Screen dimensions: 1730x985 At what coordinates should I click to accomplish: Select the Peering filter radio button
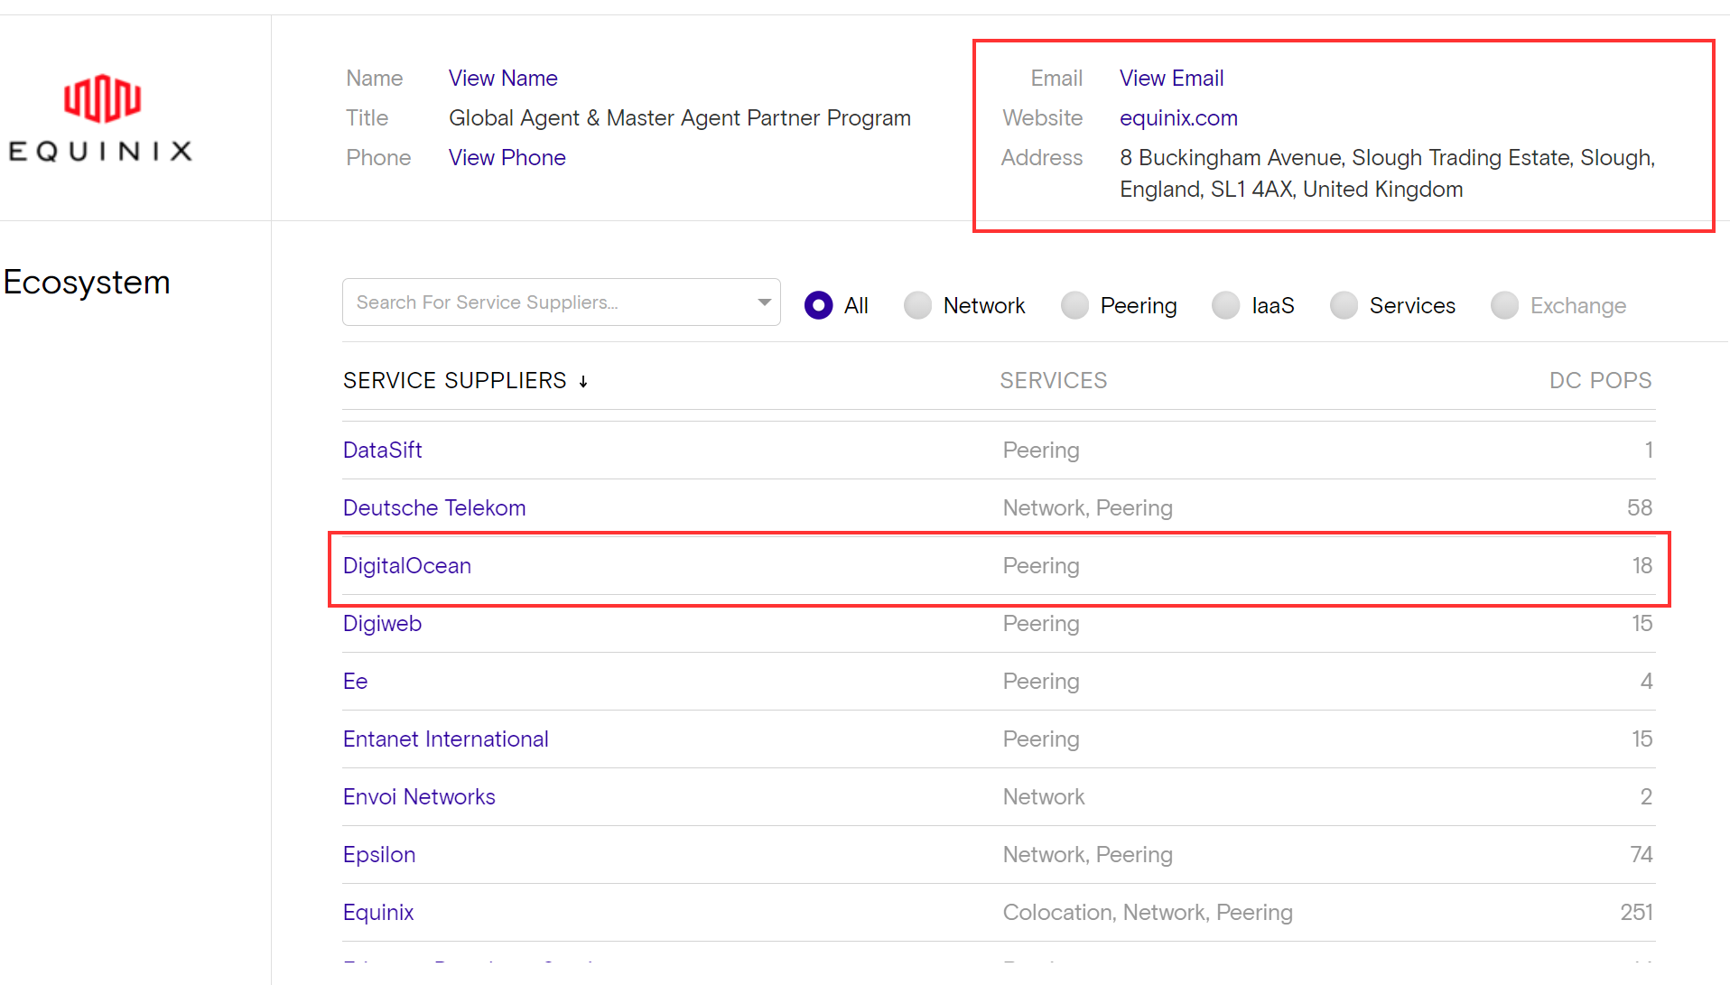coord(1074,305)
